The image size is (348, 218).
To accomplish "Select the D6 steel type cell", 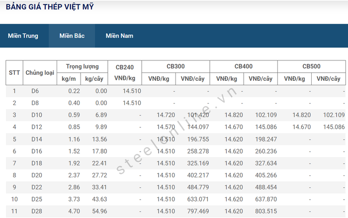I will pos(35,91).
